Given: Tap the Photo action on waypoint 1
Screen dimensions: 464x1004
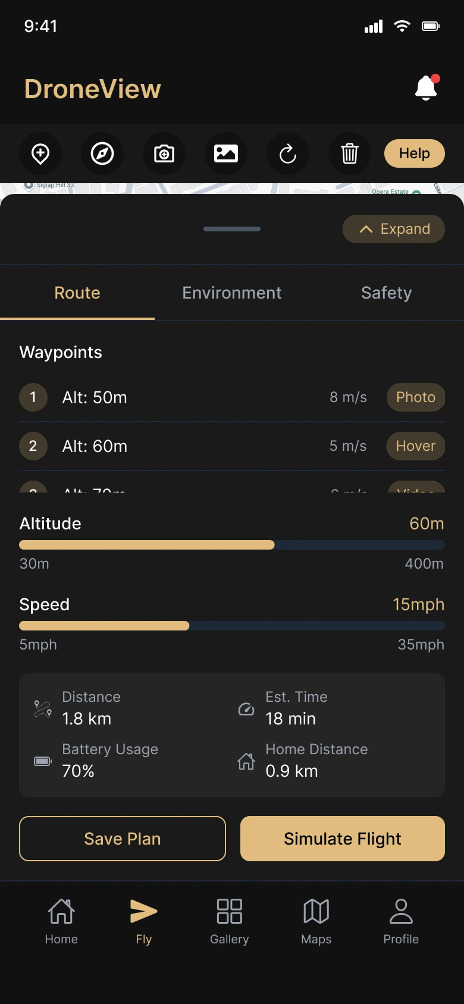Looking at the screenshot, I should [x=416, y=397].
